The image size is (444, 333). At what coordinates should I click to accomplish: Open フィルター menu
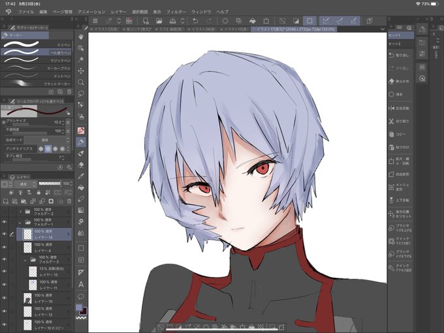(176, 12)
